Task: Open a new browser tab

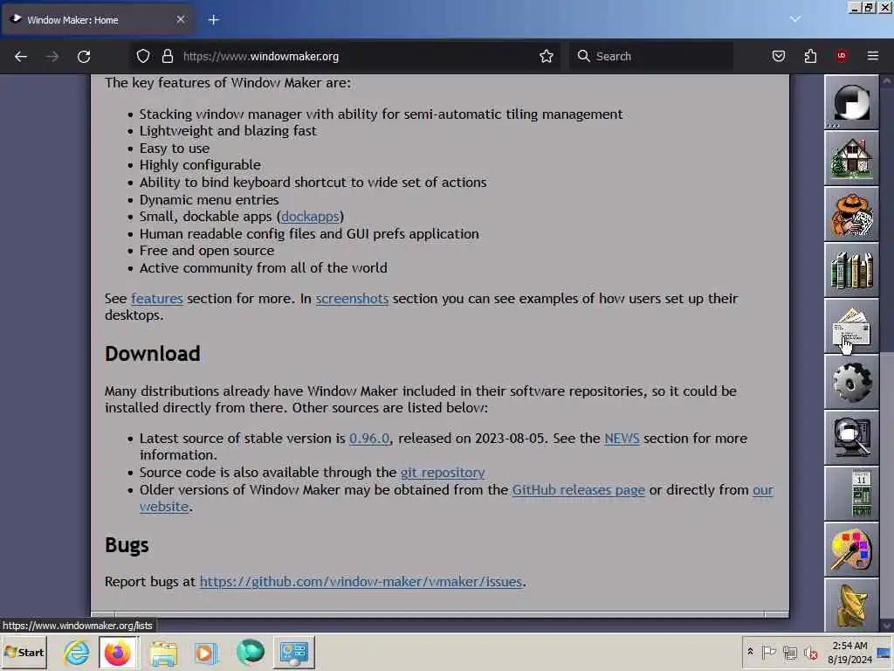Action: click(213, 20)
